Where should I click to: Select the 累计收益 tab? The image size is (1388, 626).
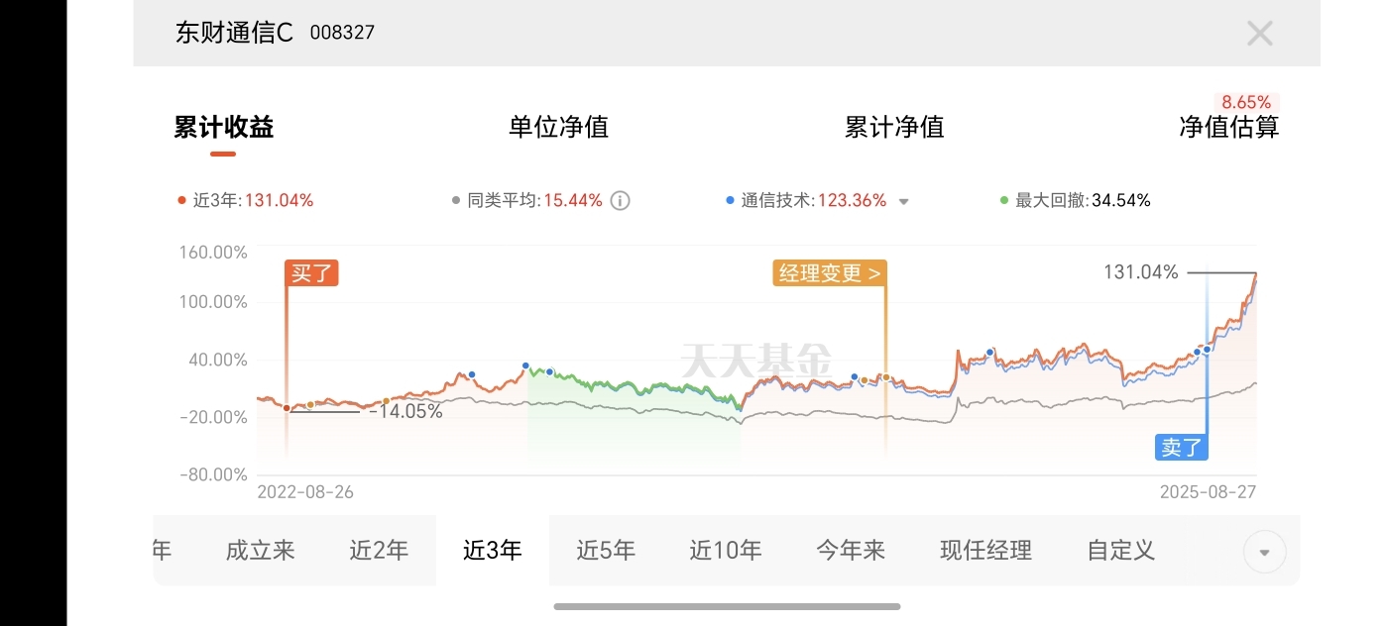coord(223,127)
